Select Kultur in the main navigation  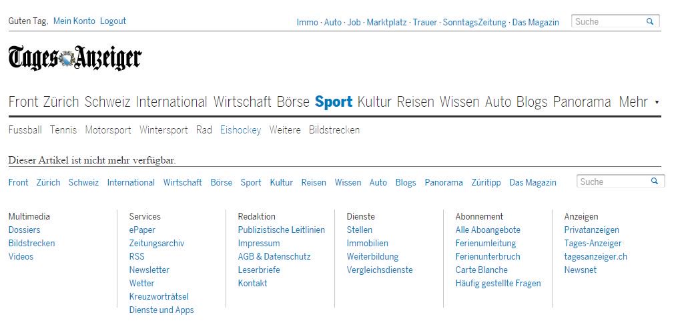click(374, 102)
